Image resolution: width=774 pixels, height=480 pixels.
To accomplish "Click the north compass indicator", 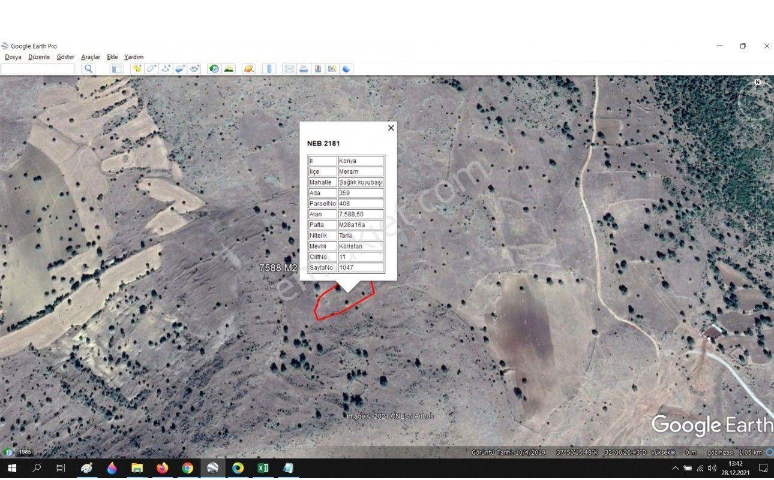I will [x=757, y=82].
